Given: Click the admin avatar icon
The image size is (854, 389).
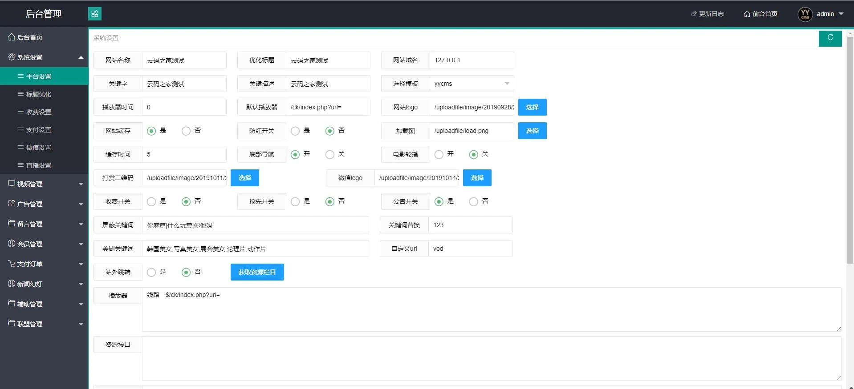Looking at the screenshot, I should (x=805, y=14).
